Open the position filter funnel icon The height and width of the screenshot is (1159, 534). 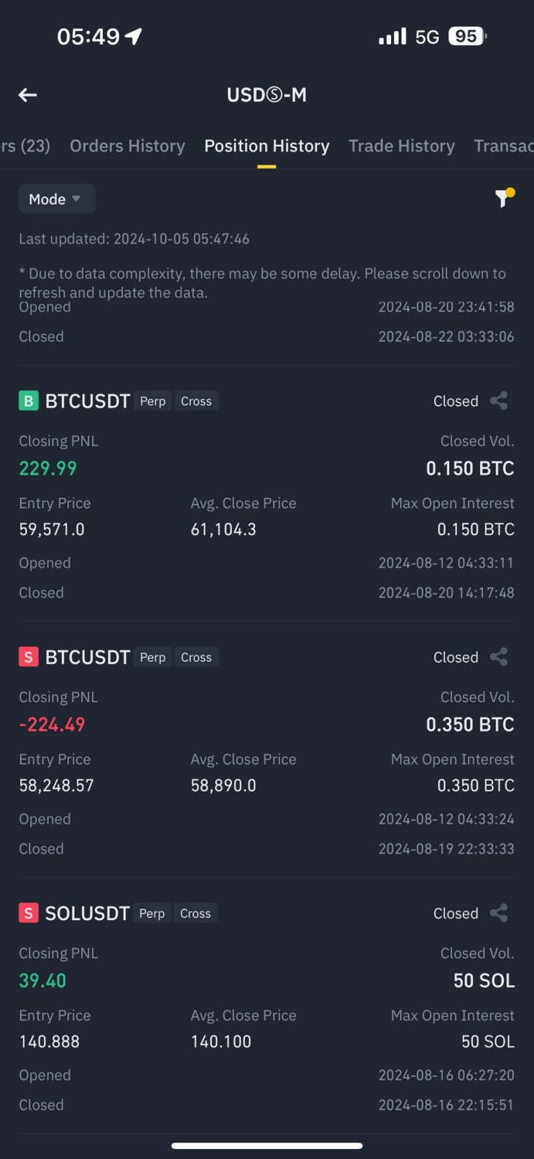point(505,198)
